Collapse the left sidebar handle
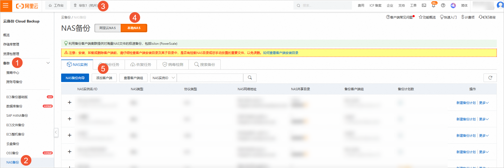The image size is (504, 168). point(56,132)
